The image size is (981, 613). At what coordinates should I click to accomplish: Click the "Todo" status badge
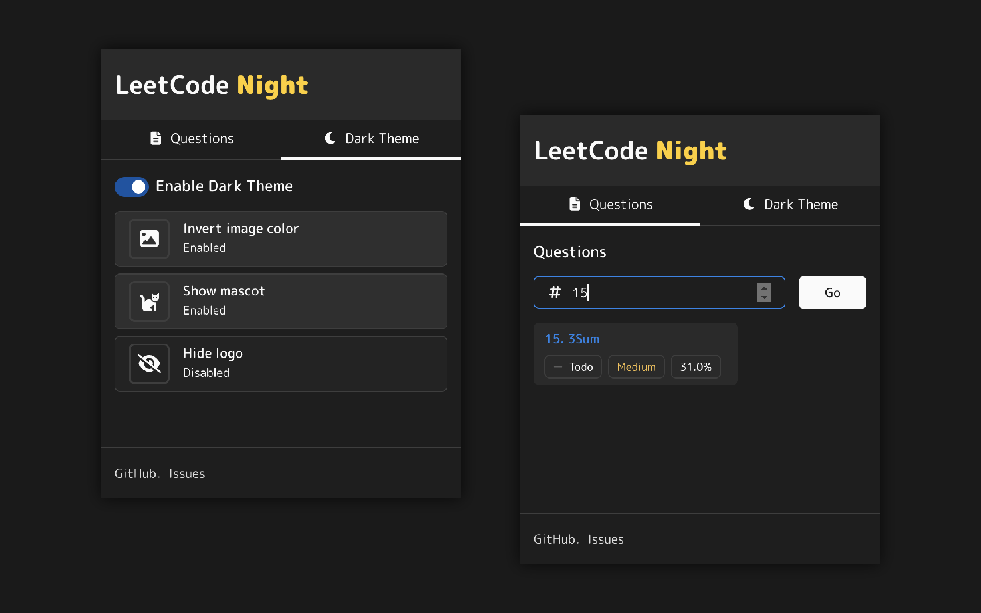coord(573,366)
